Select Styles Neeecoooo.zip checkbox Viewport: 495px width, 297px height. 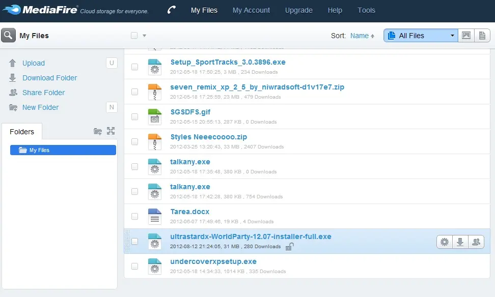(x=135, y=141)
